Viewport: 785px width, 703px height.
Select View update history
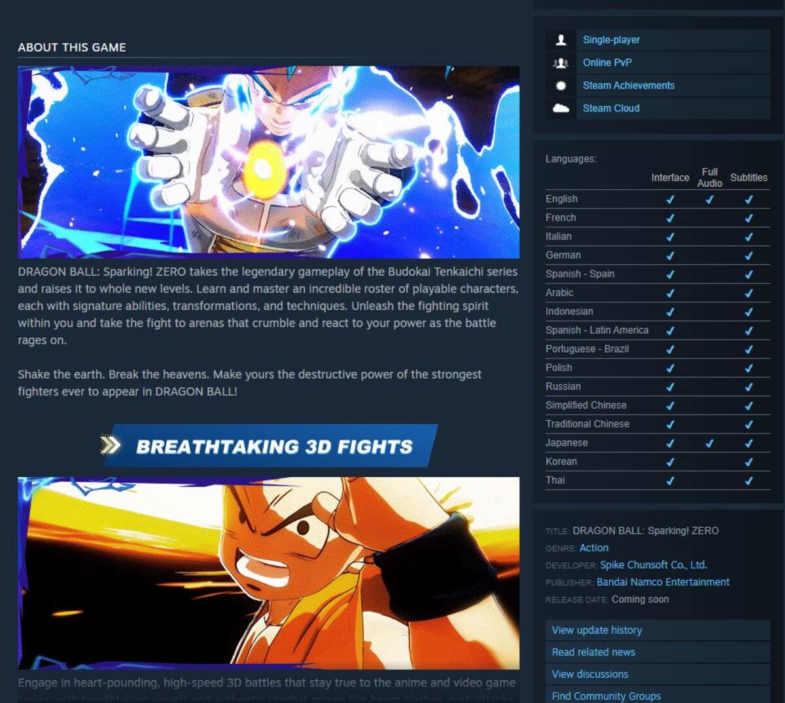pyautogui.click(x=657, y=630)
